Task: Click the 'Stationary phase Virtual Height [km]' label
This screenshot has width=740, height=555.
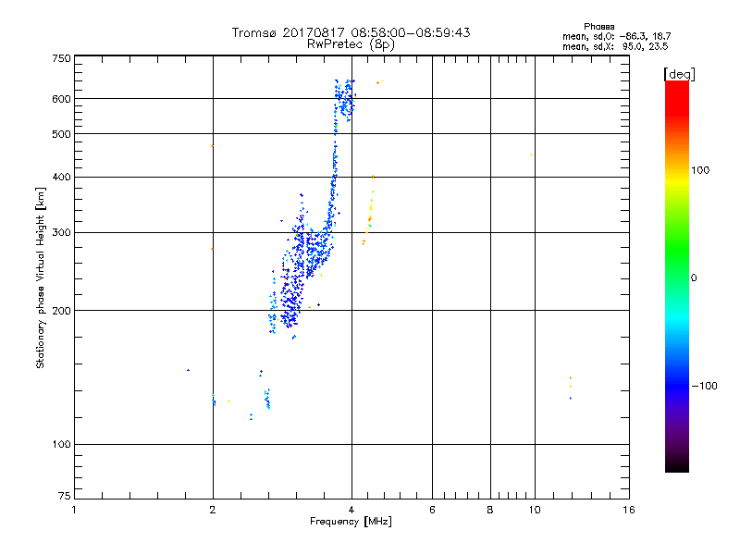Action: (40, 277)
